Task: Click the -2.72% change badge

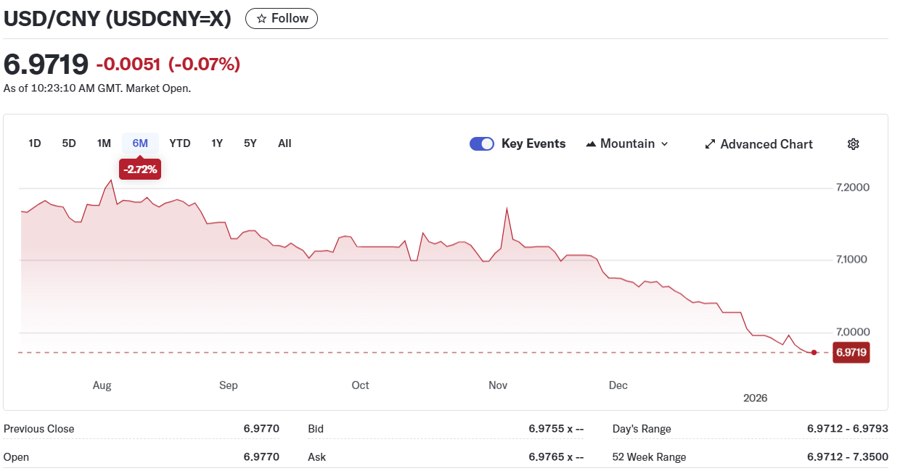Action: pos(140,170)
